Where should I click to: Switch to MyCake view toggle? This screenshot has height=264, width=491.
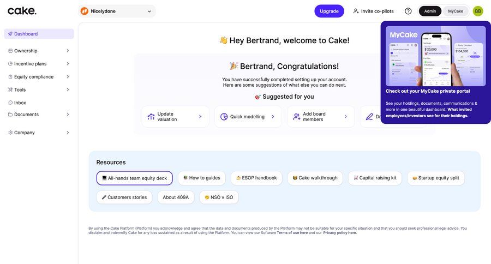[456, 11]
